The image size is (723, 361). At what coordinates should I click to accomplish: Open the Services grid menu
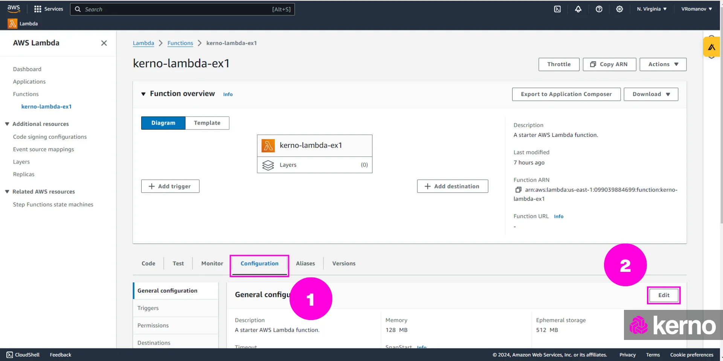click(48, 9)
